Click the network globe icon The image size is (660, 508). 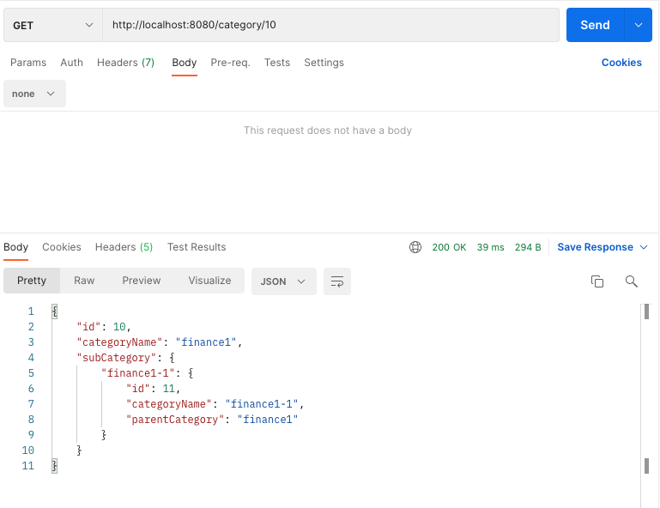[x=415, y=247]
